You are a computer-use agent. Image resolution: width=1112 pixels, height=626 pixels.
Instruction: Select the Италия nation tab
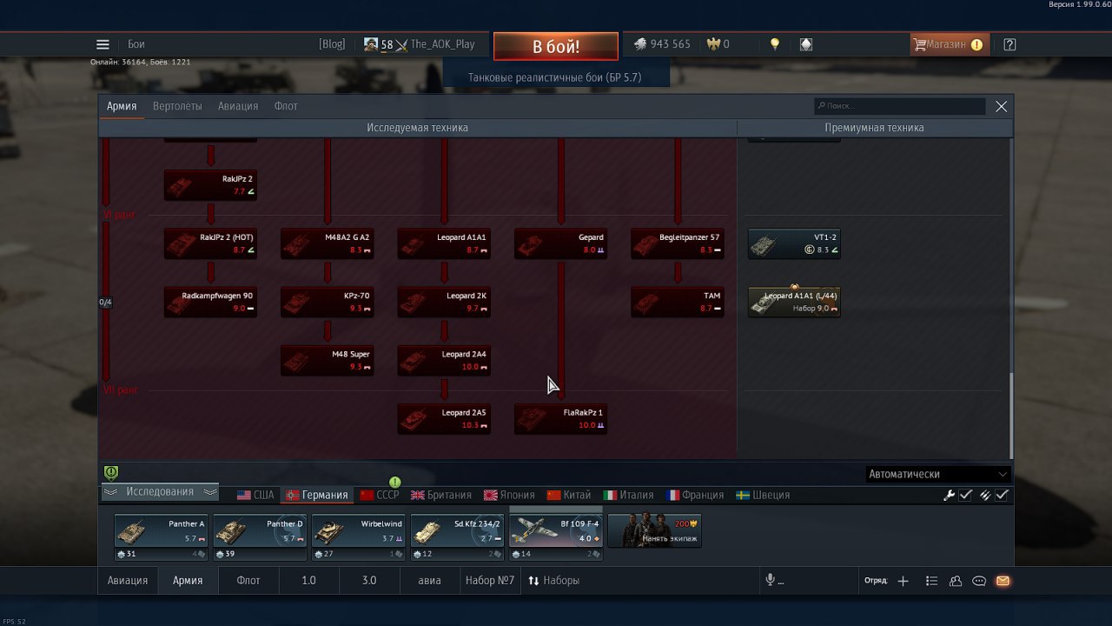tap(628, 495)
